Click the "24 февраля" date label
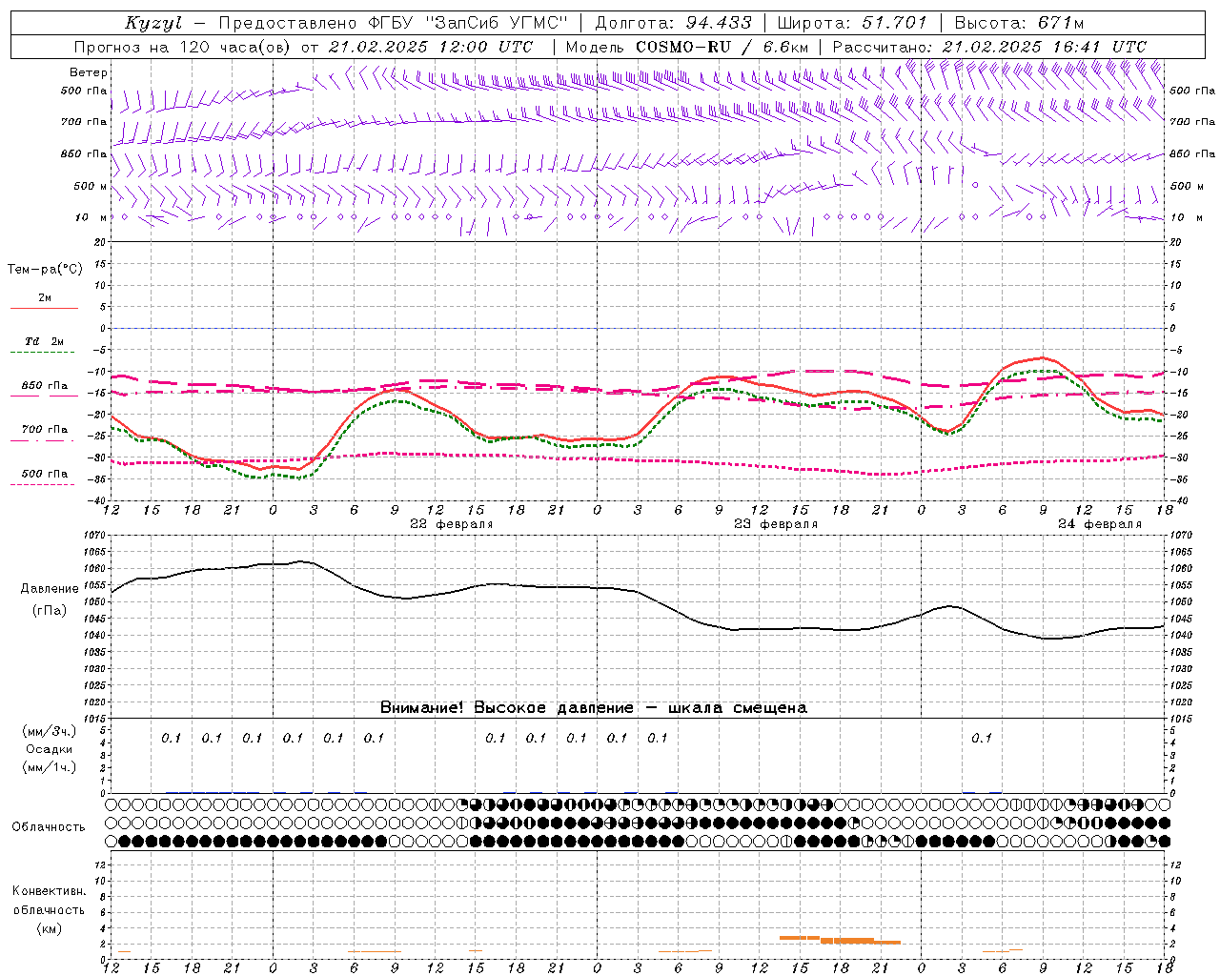Viewport: 1220px width, 976px height. coord(1100,524)
